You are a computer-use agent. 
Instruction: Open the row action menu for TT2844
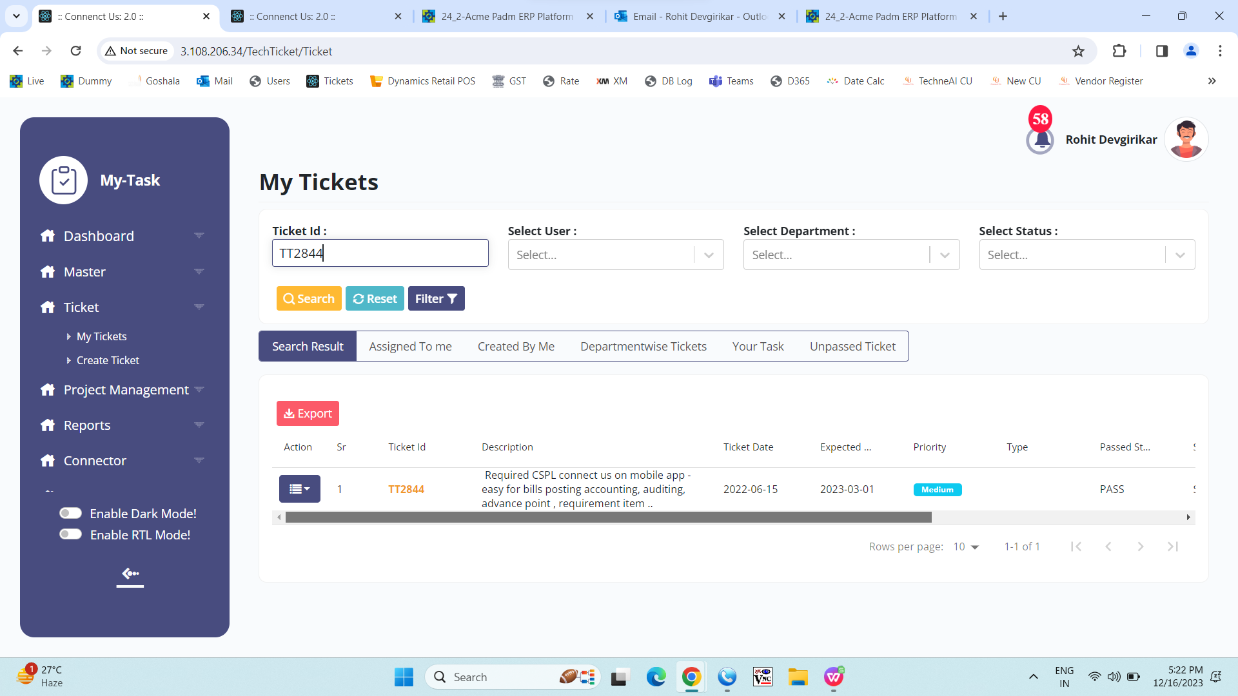pos(300,489)
